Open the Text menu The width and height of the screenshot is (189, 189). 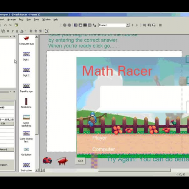pos(21,20)
